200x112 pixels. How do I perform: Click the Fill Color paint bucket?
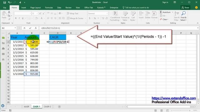tap(37, 18)
